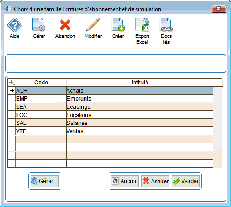Open Docs liés linked documents icon
Image resolution: width=231 pixels, height=207 pixels.
(x=166, y=25)
